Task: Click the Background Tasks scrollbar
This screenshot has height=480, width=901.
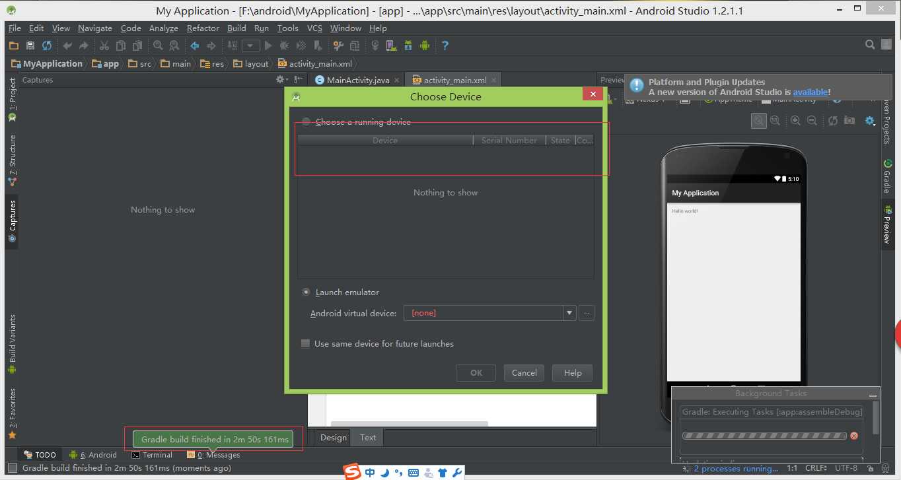Action: (876, 418)
